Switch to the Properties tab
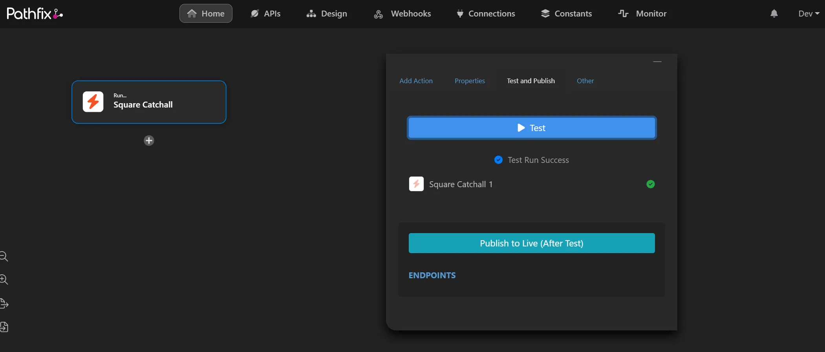This screenshot has width=825, height=352. pos(470,81)
